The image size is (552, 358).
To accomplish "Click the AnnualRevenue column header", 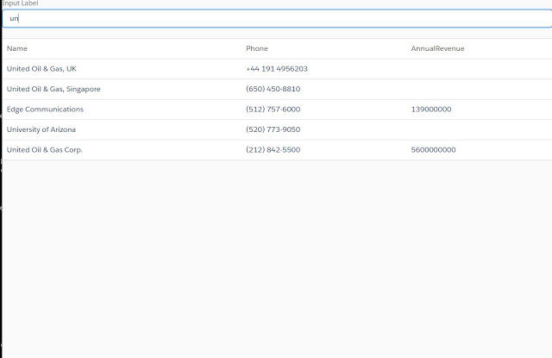I will point(437,48).
